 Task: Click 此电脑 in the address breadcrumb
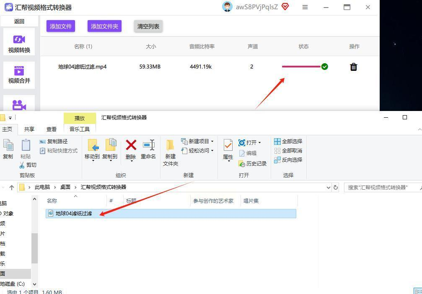(x=42, y=187)
